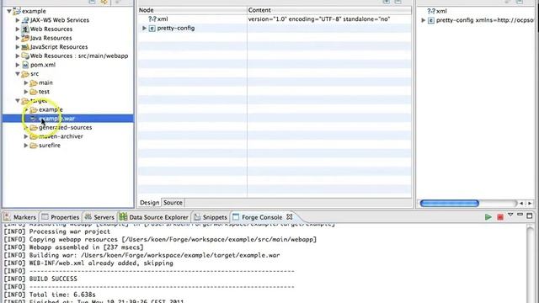This screenshot has height=303, width=539.
Task: Click the version="1.0" encoding content cell
Action: pos(318,19)
